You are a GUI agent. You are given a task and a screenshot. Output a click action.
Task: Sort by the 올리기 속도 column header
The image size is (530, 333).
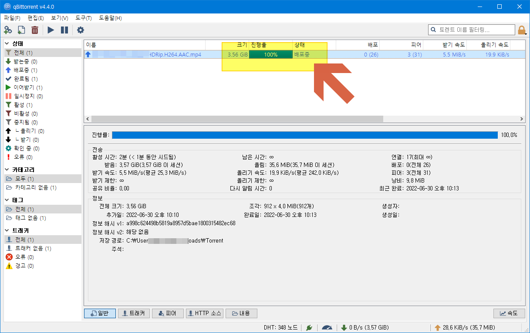(488, 45)
